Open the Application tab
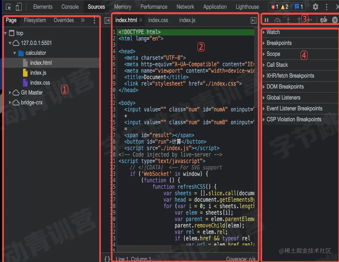 (x=215, y=7)
